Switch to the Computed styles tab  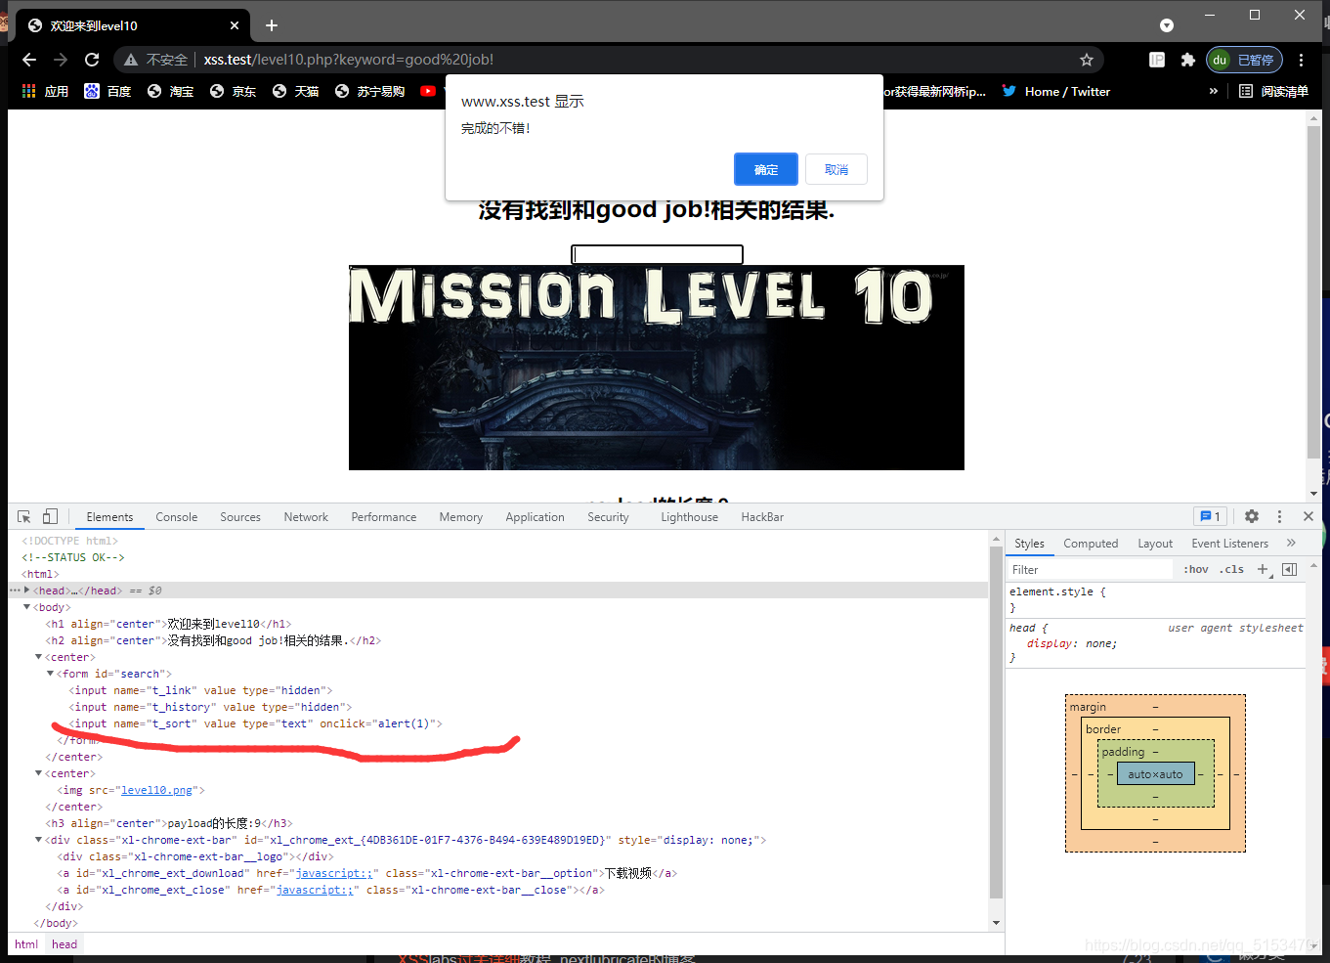pos(1091,544)
